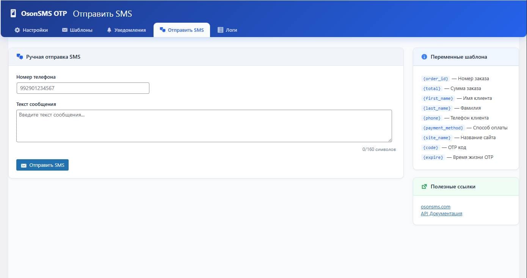Click the bell icon beside Уведомления
527x278 pixels.
110,30
